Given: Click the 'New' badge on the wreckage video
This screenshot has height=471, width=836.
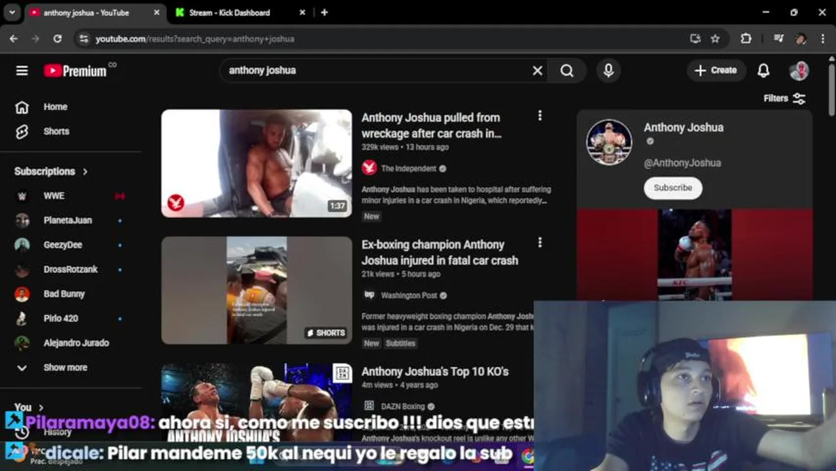Looking at the screenshot, I should click(x=372, y=217).
